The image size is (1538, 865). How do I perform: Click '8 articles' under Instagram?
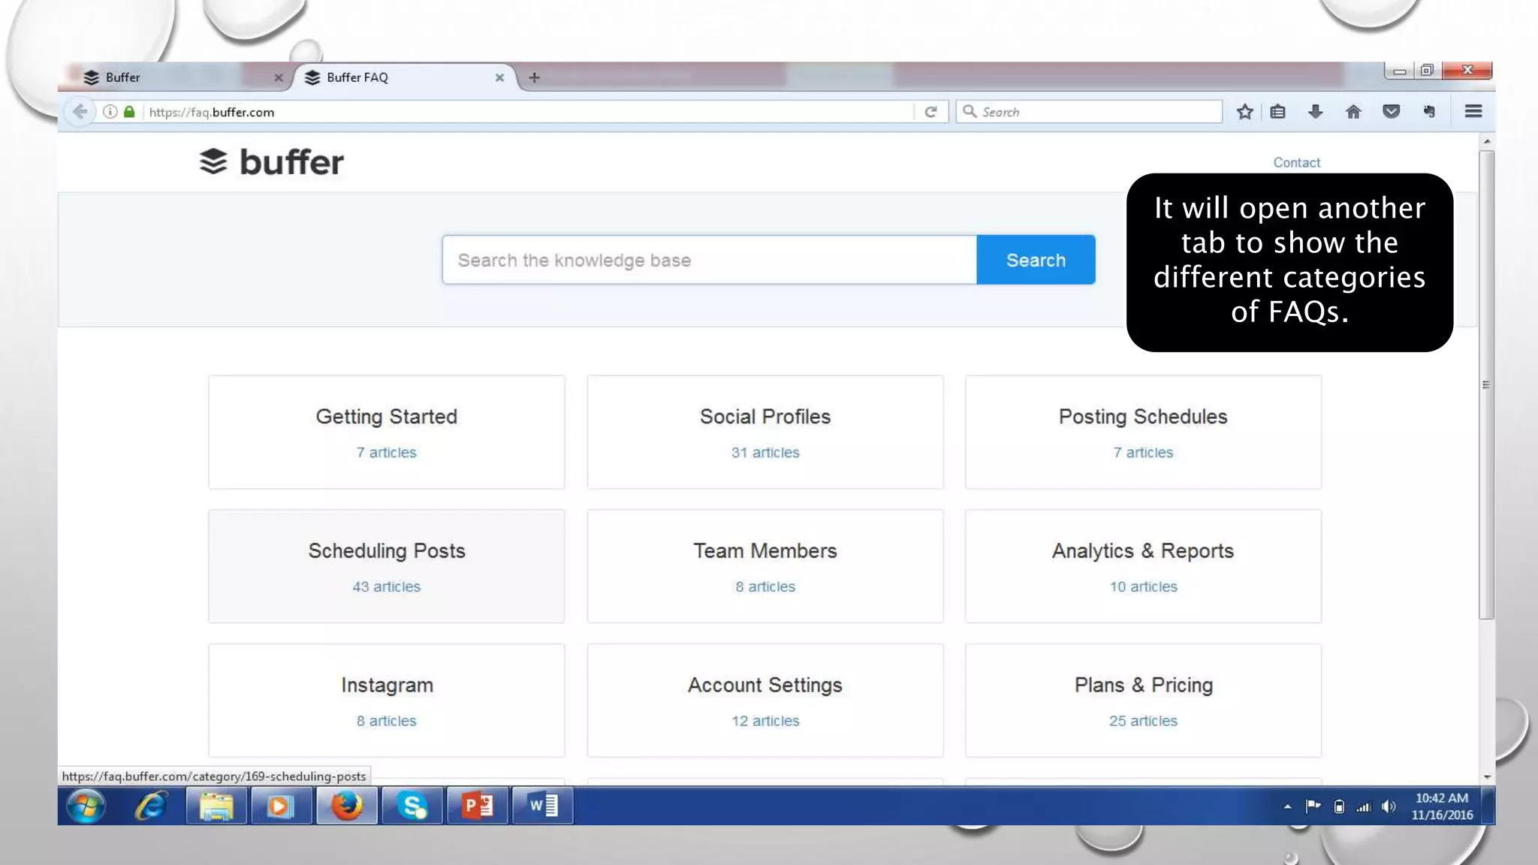pos(386,721)
